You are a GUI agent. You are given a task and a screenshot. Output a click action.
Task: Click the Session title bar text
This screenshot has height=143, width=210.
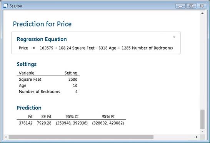pyautogui.click(x=16, y=6)
